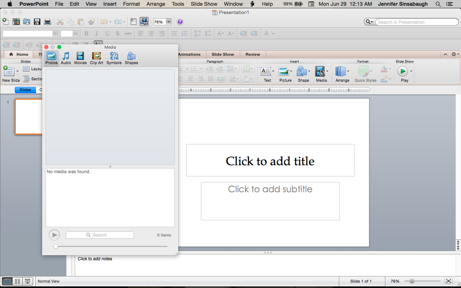Select the slide 1 thumbnail

click(x=29, y=117)
